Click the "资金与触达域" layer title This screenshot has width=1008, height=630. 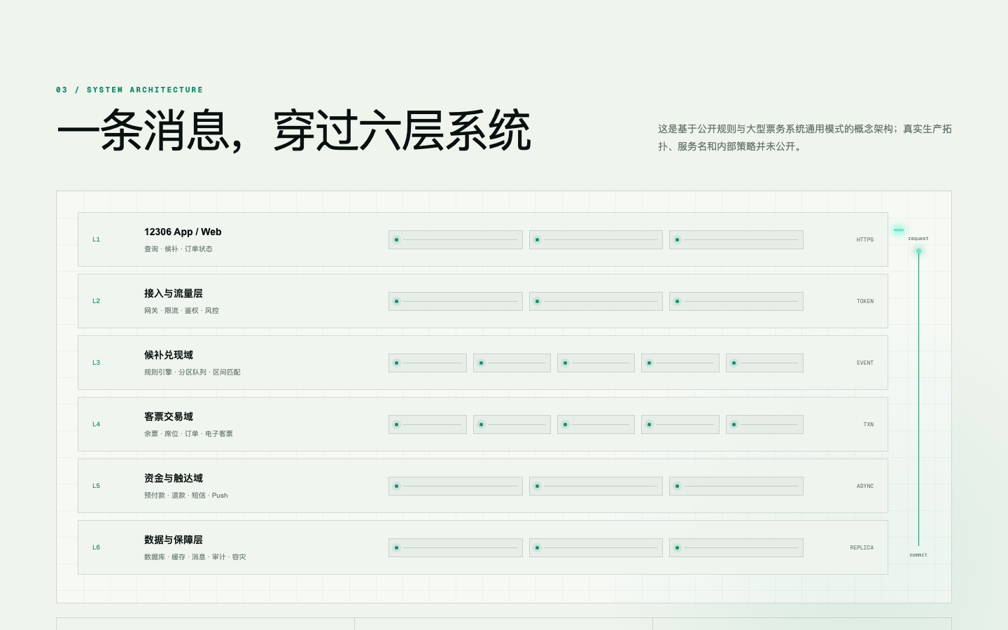(x=174, y=478)
